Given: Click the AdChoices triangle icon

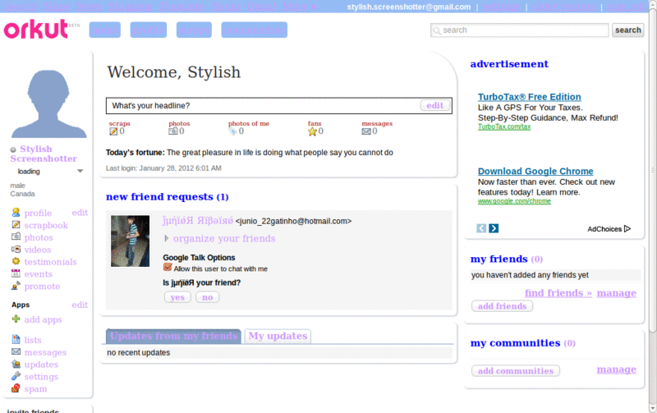Looking at the screenshot, I should coord(627,229).
